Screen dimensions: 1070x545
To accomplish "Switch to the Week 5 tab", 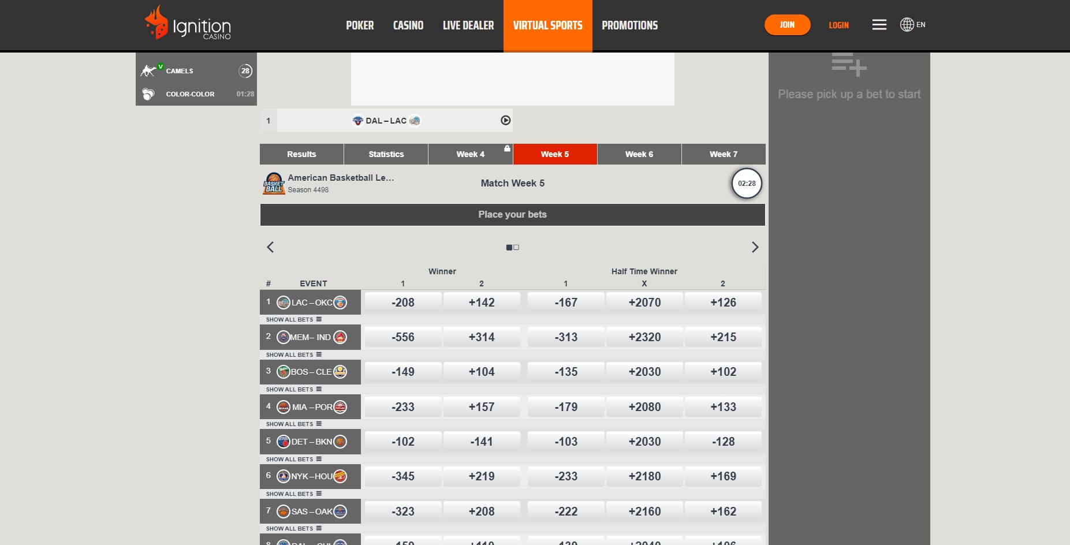I will click(x=555, y=154).
